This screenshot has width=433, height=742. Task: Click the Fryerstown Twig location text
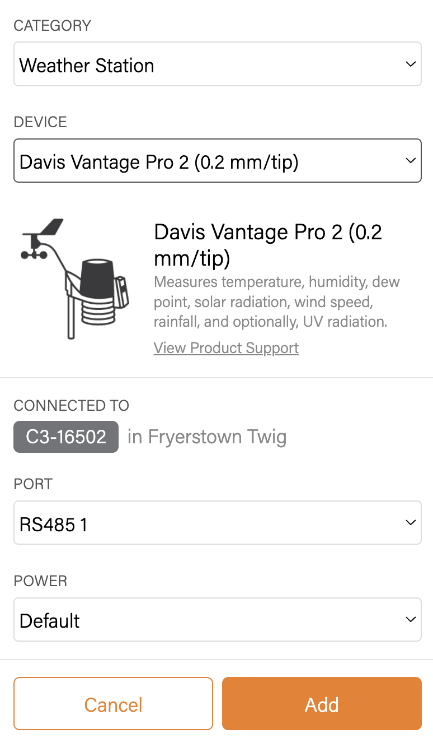[x=207, y=437]
